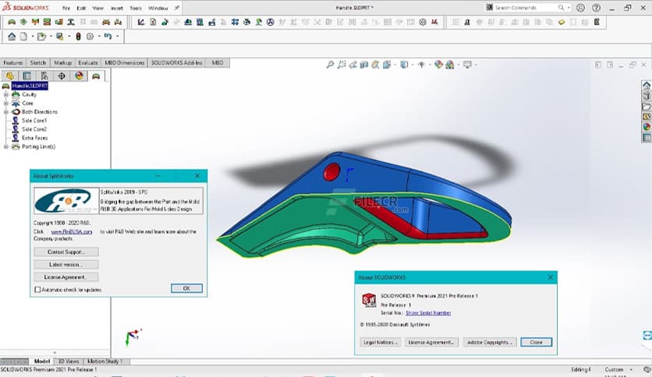The height and width of the screenshot is (377, 652).
Task: Switch to the Evaluate tab
Action: coord(88,62)
